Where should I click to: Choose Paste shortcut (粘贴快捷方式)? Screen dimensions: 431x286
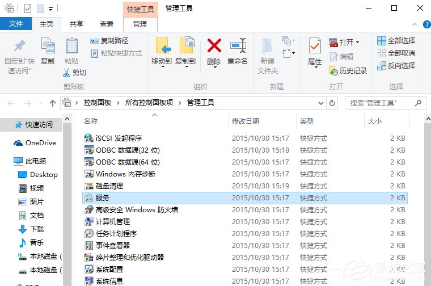(116, 53)
